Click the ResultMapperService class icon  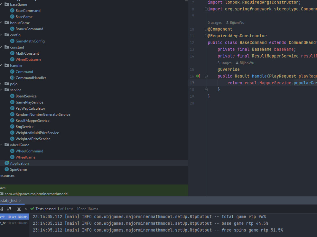click(x=12, y=120)
